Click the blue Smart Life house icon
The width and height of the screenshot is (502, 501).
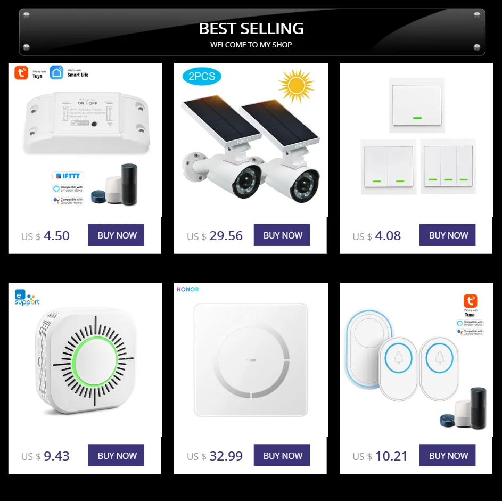[x=56, y=72]
